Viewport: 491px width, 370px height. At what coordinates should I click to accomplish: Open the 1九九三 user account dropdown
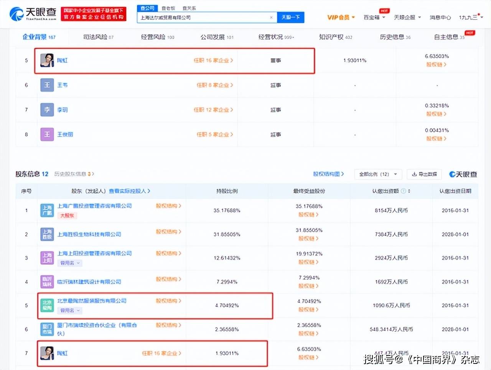coord(471,18)
